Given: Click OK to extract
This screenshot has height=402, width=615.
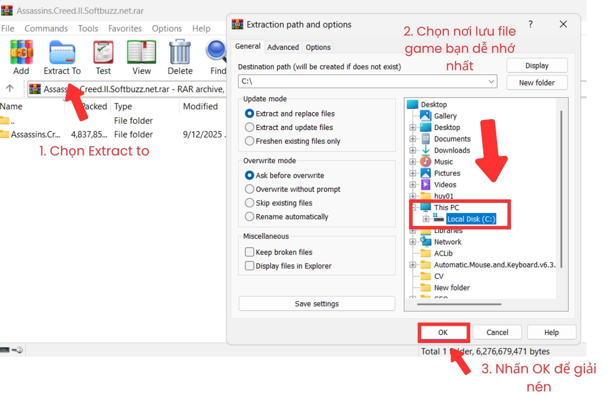Looking at the screenshot, I should [443, 332].
